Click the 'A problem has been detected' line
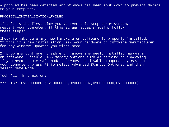The image size is (169, 127). click(x=80, y=5)
